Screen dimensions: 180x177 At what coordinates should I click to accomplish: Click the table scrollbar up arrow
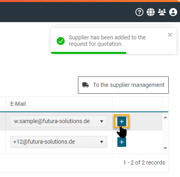coord(166,117)
